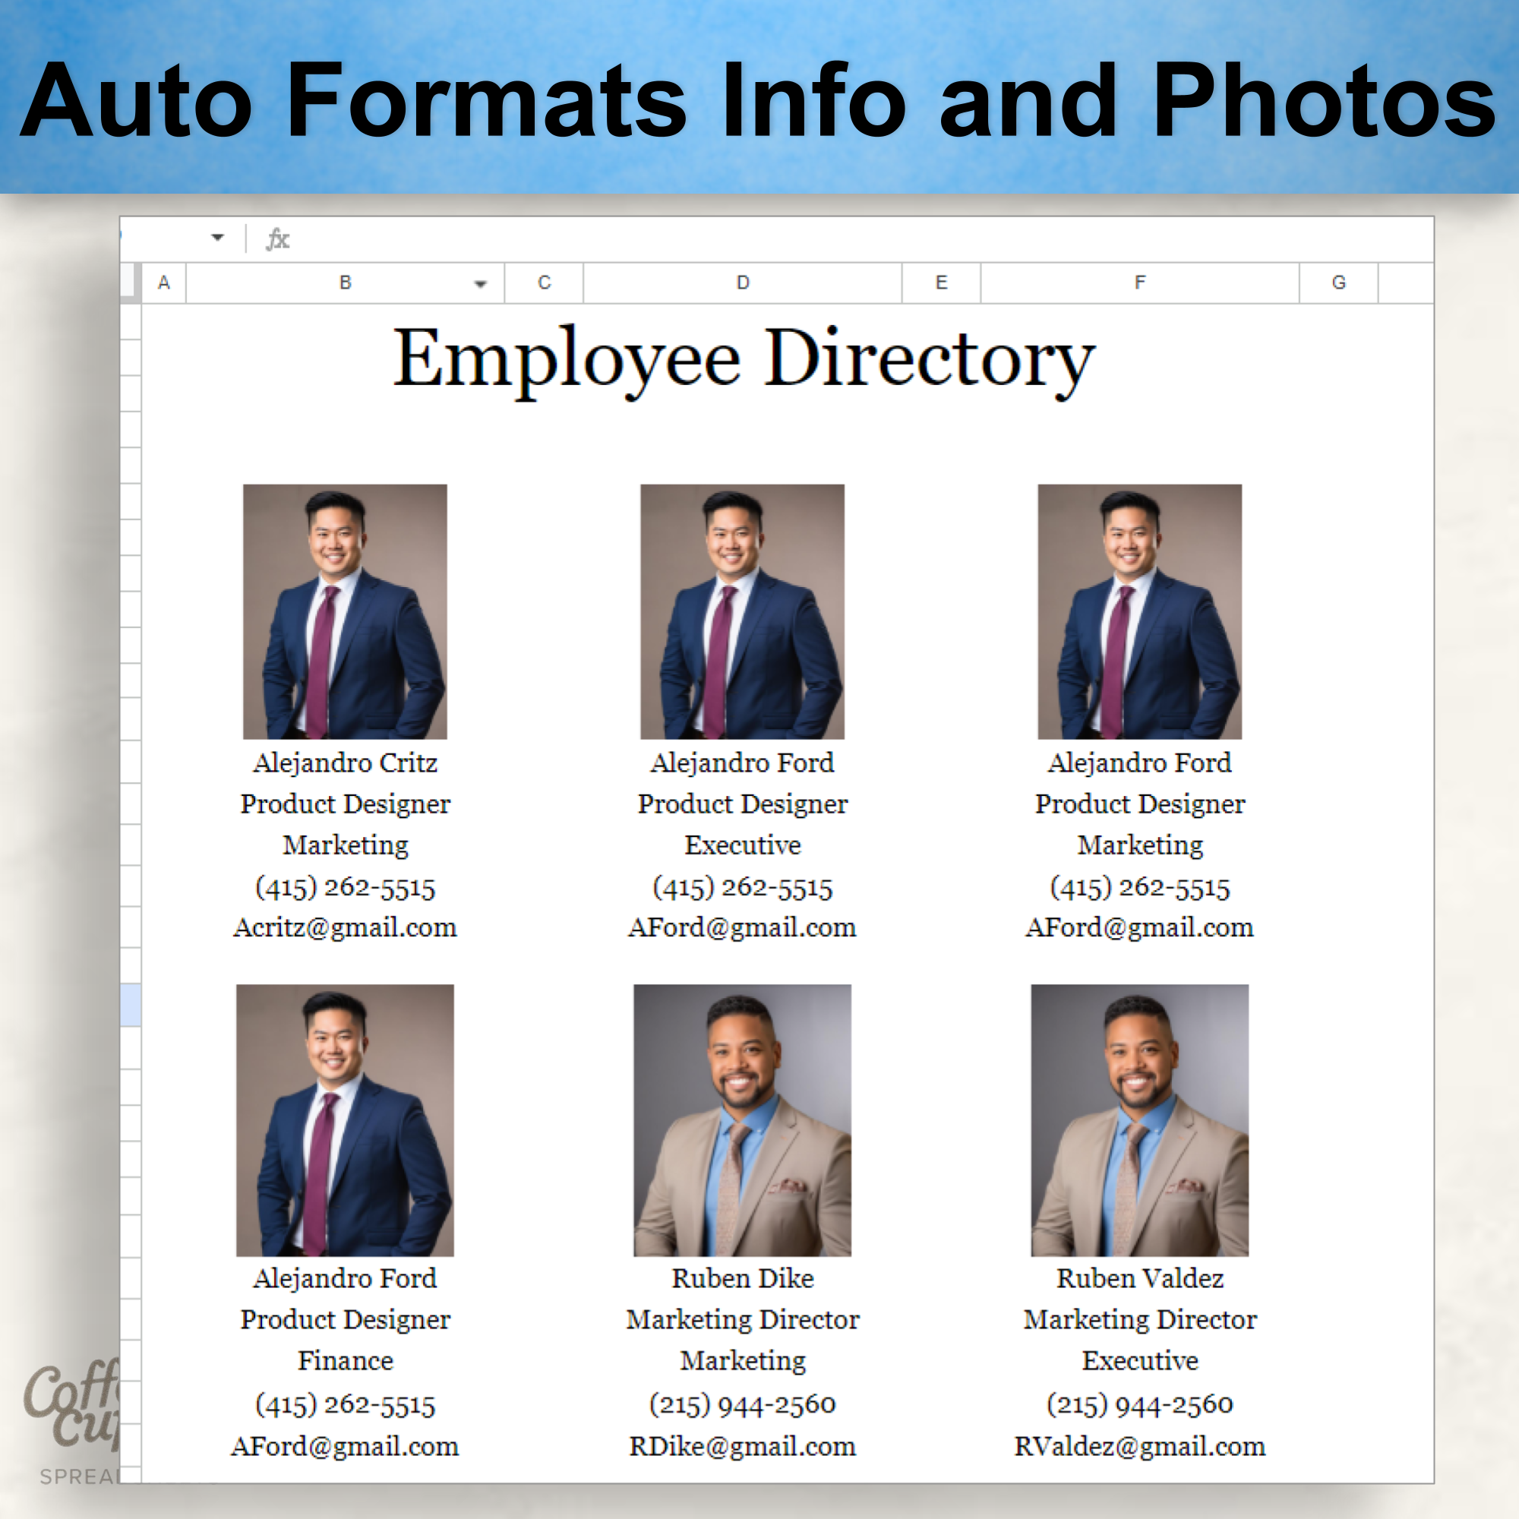Click column D header to select it
This screenshot has width=1519, height=1519.
click(x=741, y=284)
